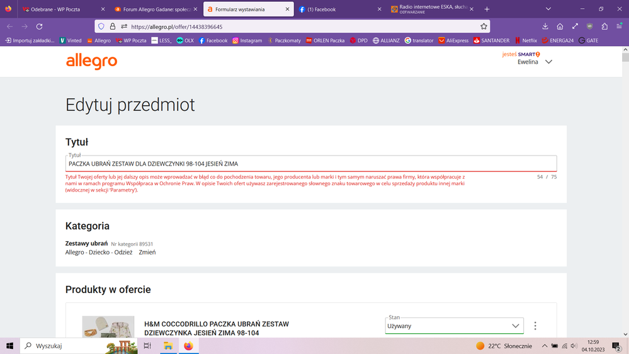The image size is (629, 354).
Task: Show hidden system tray icons
Action: click(545, 346)
